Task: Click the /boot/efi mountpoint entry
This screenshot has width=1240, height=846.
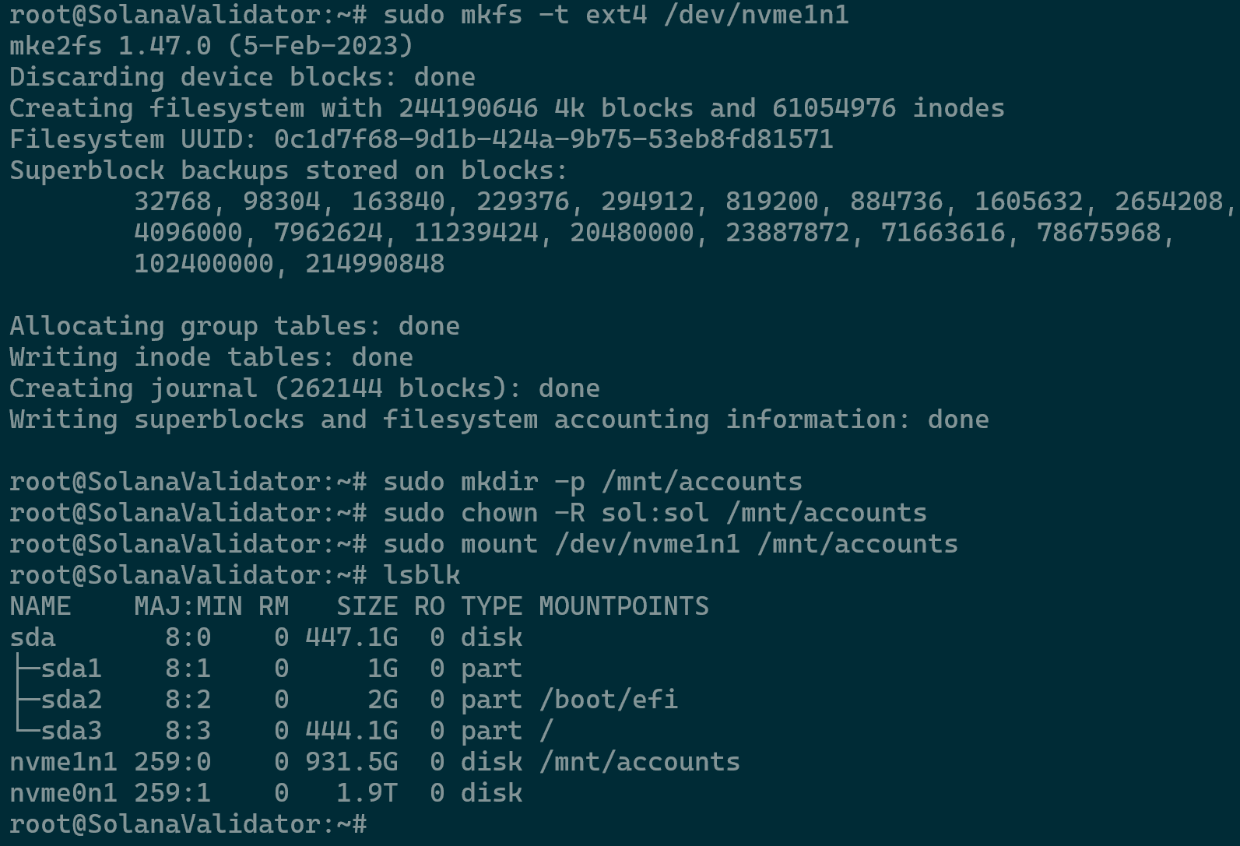Action: point(608,700)
